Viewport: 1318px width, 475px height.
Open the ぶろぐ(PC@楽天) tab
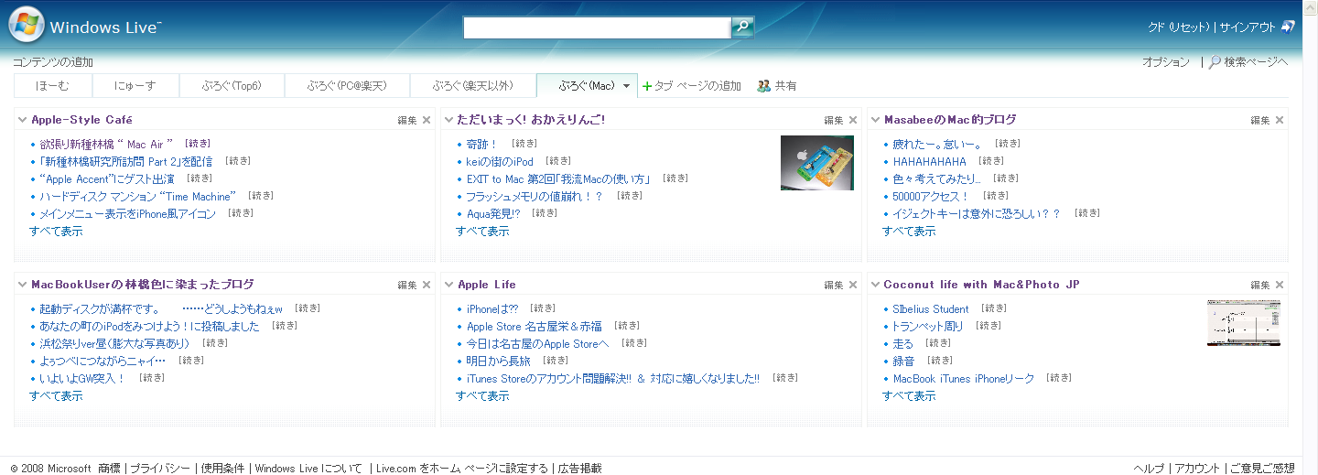(x=347, y=86)
